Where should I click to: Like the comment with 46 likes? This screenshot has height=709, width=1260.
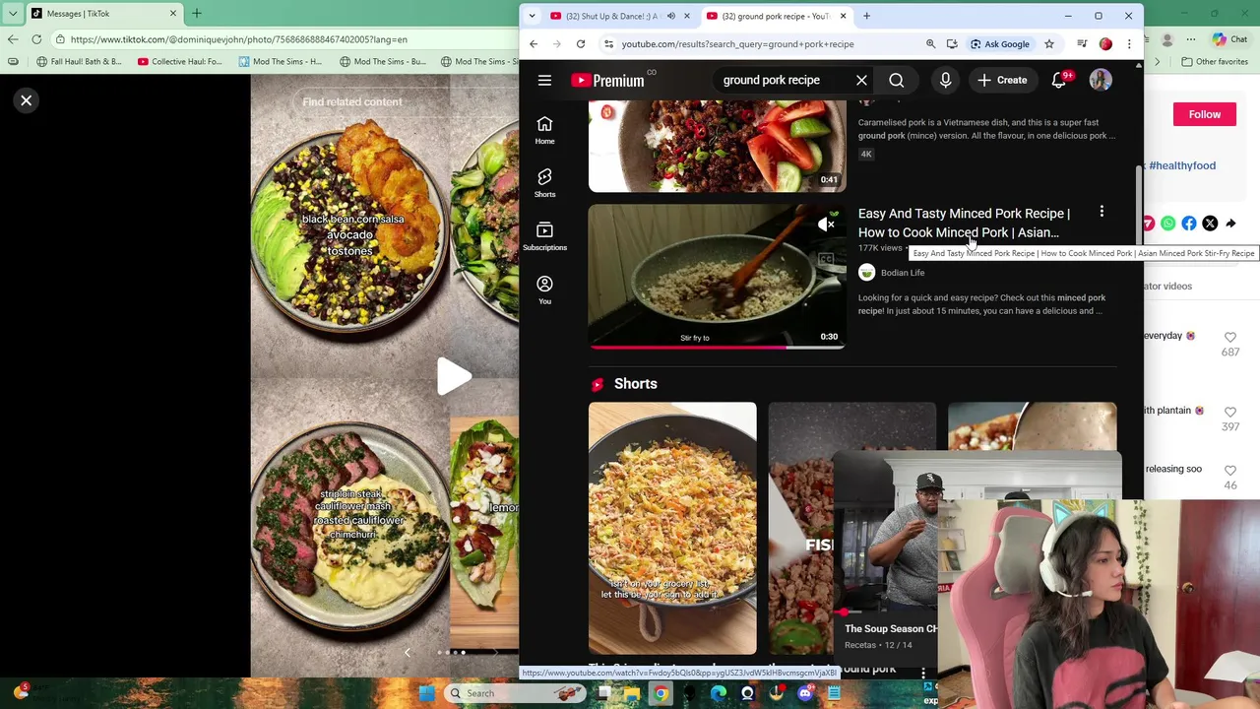coord(1230,470)
